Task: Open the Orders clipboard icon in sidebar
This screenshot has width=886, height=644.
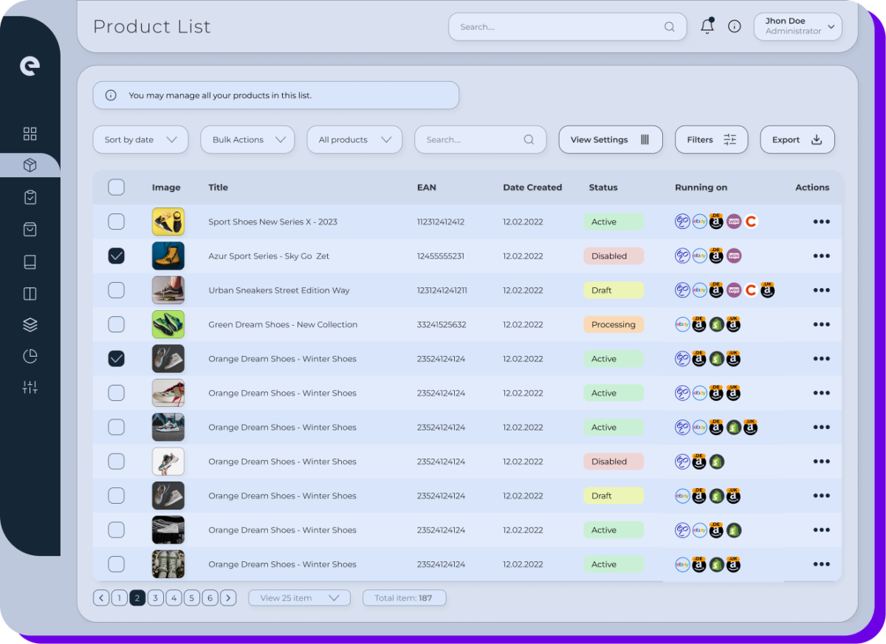Action: point(30,197)
